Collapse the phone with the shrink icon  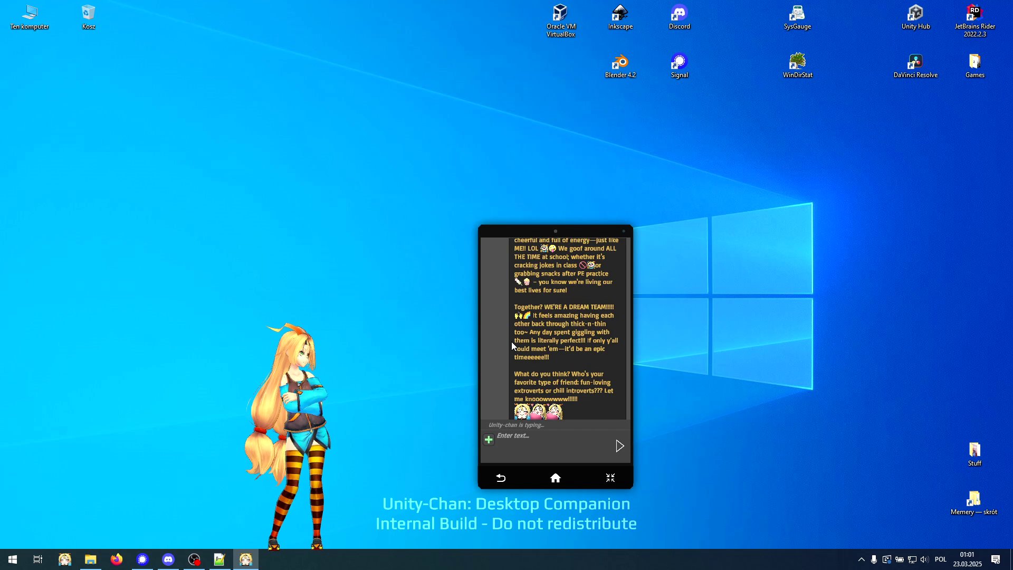tap(610, 478)
